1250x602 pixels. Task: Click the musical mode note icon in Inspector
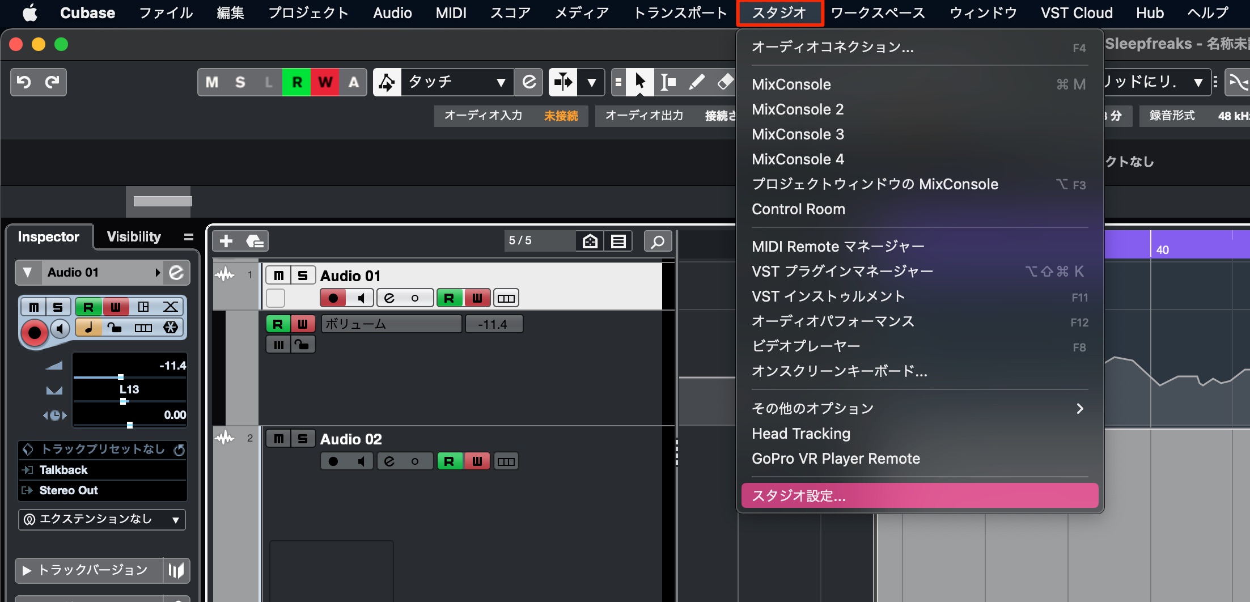click(x=88, y=328)
